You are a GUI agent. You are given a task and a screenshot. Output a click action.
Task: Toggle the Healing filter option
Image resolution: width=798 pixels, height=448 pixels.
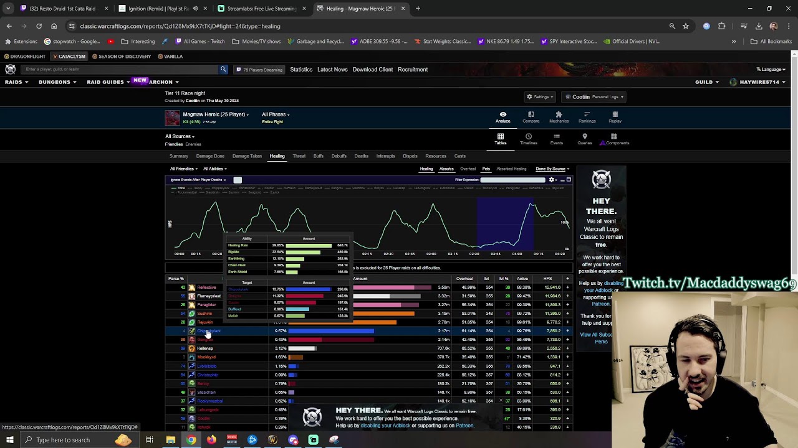[426, 169]
